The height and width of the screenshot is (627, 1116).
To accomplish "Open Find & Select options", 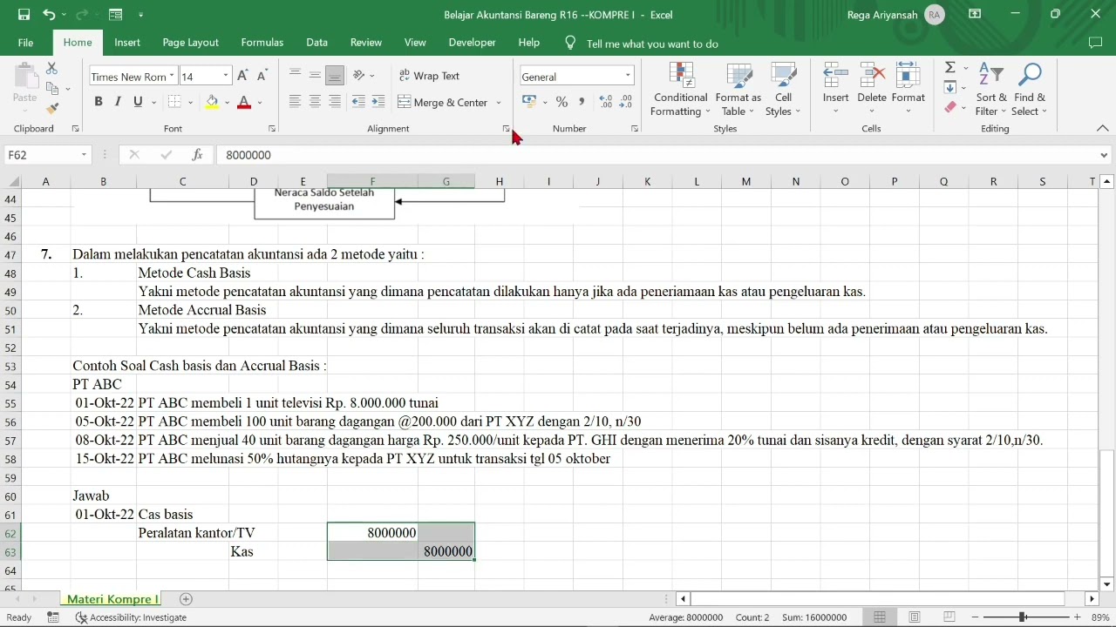I will tap(1029, 89).
